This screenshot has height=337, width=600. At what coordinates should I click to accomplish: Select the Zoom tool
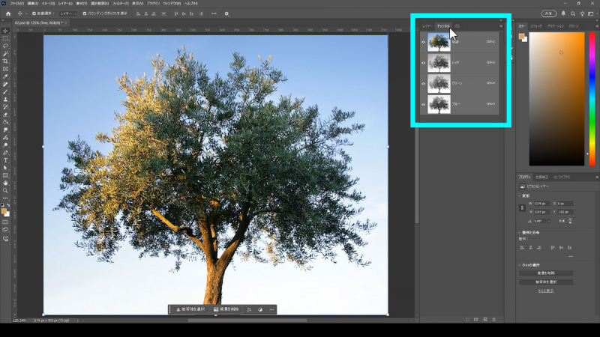click(x=5, y=191)
